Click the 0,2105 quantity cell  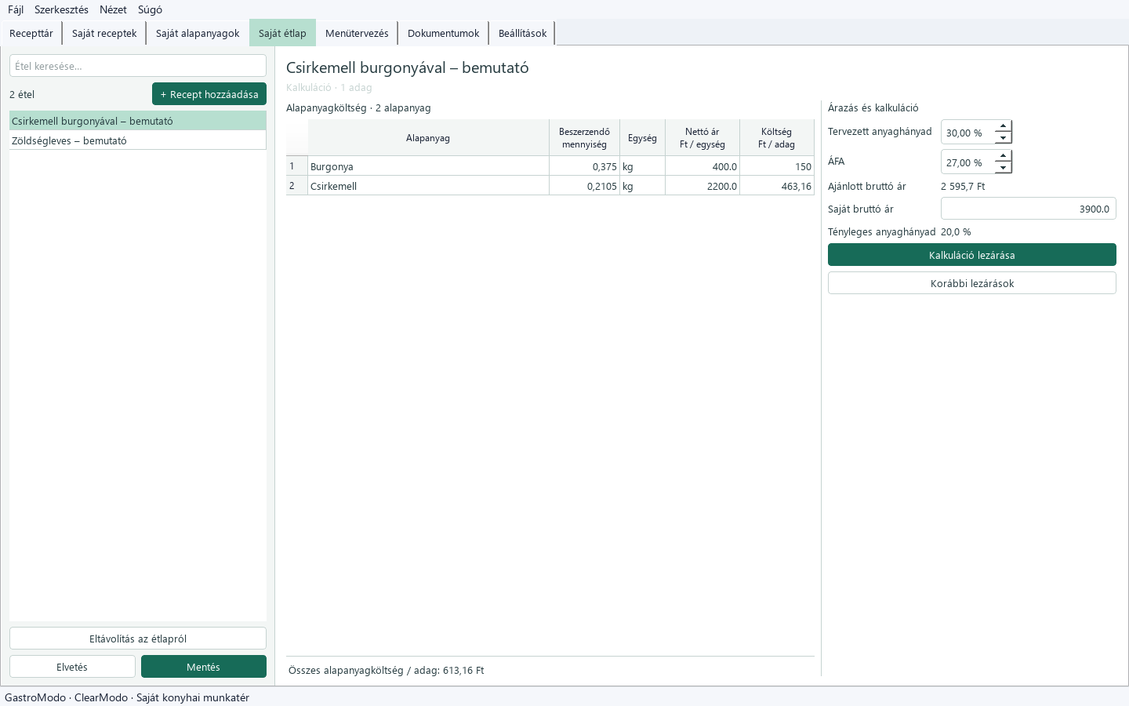click(x=584, y=186)
